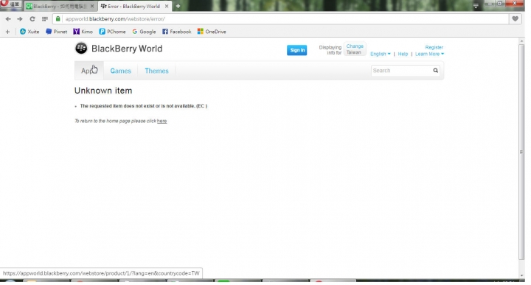This screenshot has height=285, width=531.
Task: Open the Speed Dial grid icon
Action: tap(45, 19)
